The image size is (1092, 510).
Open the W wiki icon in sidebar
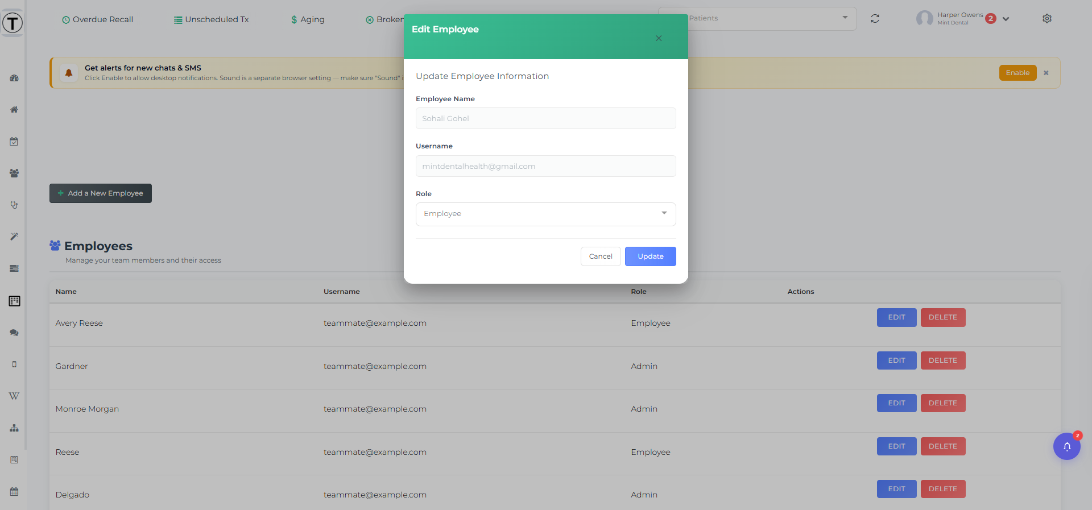click(14, 396)
